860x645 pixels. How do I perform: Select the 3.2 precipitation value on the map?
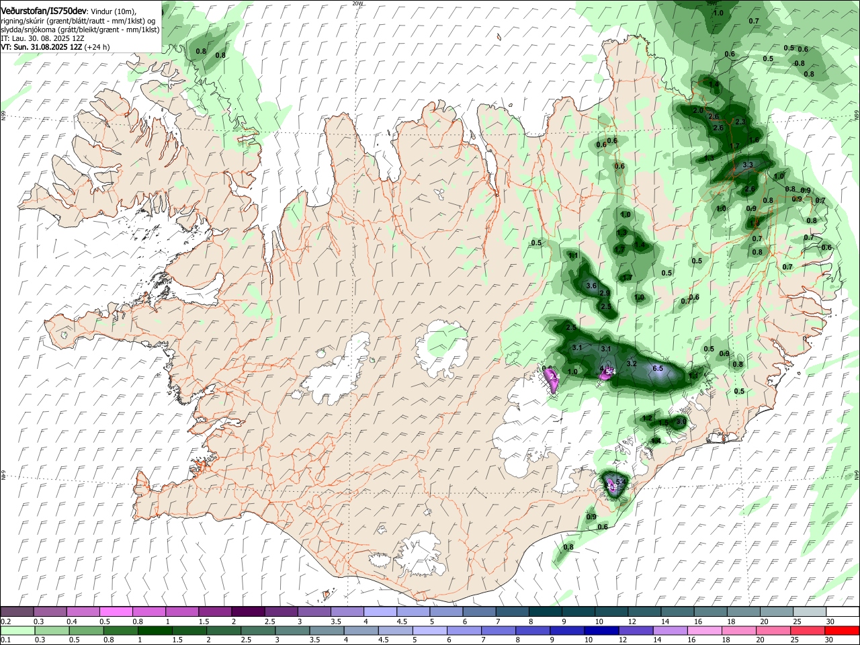tap(632, 363)
